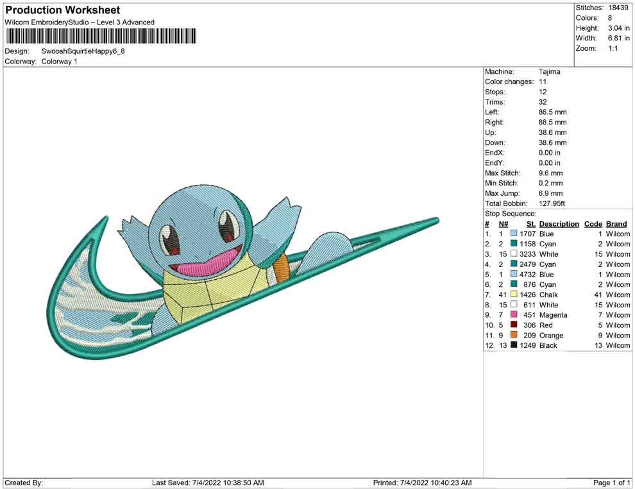Select the Max Jump value 6.9 mm
The image size is (635, 489).
tap(550, 193)
